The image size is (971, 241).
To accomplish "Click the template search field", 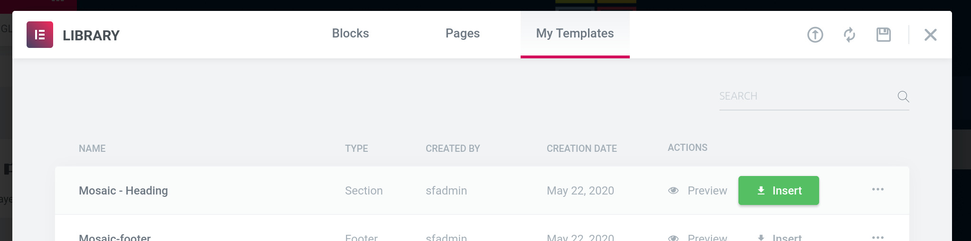I will [804, 96].
